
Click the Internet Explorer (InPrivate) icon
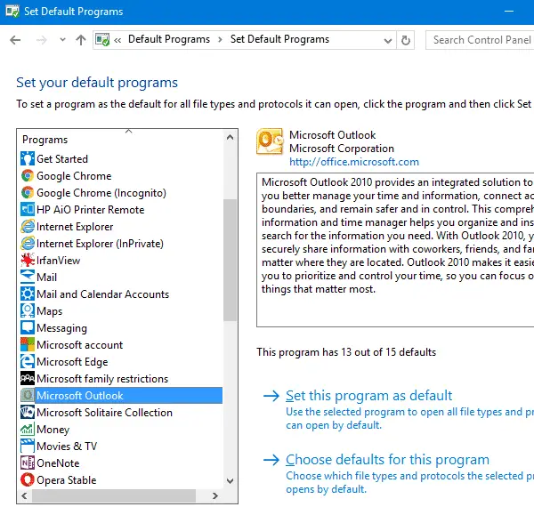28,244
